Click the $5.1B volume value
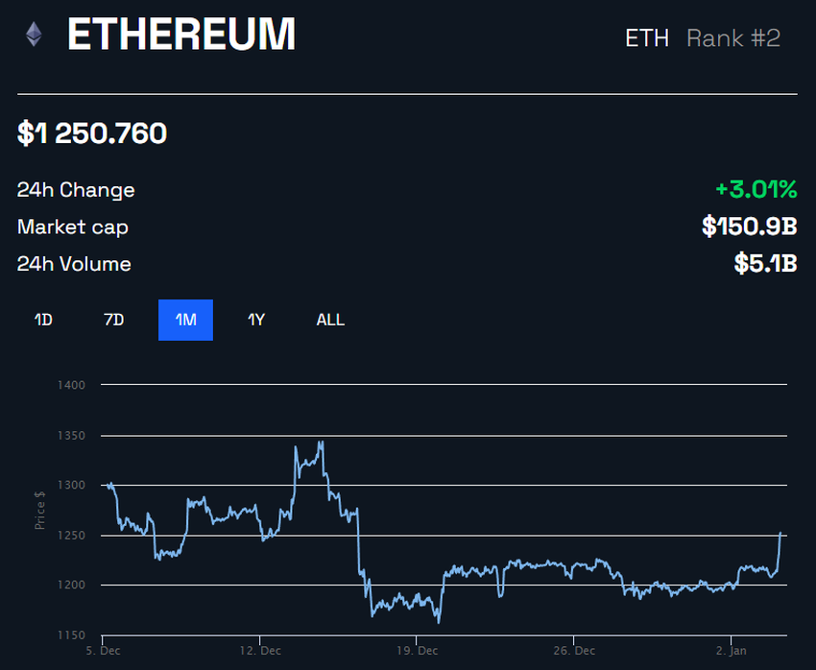Viewport: 816px width, 670px height. pos(765,263)
